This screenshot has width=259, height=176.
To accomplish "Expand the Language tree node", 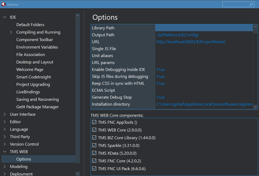I will [x=5, y=129].
